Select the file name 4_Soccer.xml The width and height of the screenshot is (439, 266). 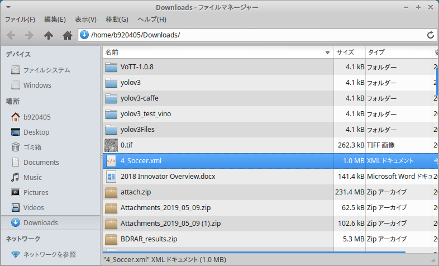click(x=141, y=161)
